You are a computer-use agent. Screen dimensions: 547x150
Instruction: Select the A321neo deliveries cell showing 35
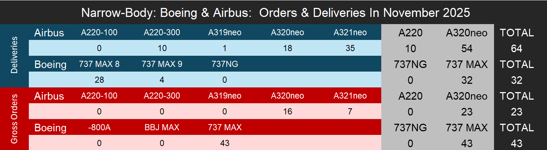(350, 48)
